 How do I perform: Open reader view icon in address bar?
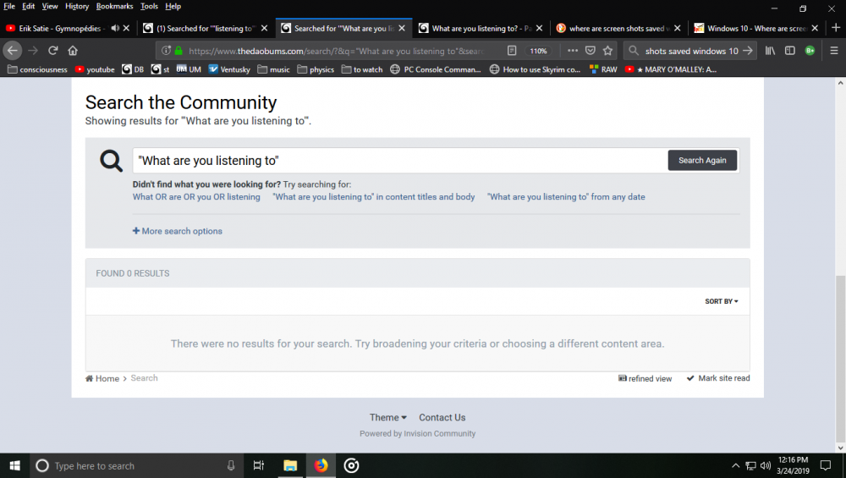[x=512, y=51]
